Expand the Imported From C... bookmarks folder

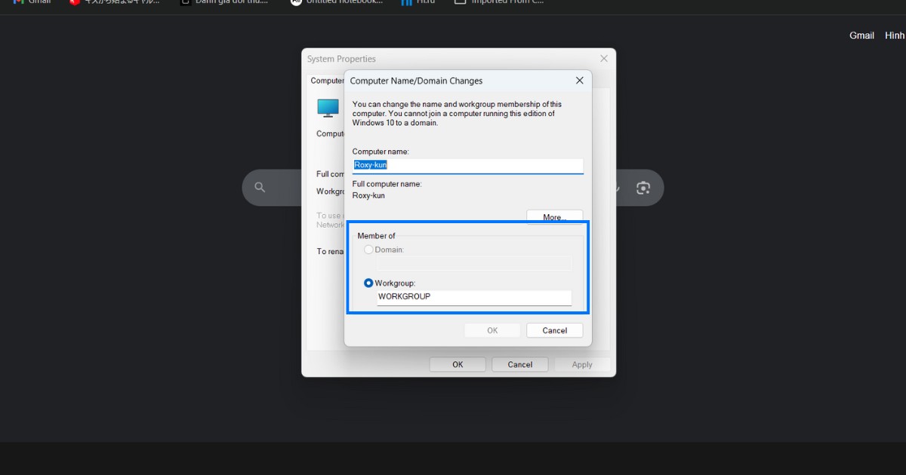coord(498,2)
